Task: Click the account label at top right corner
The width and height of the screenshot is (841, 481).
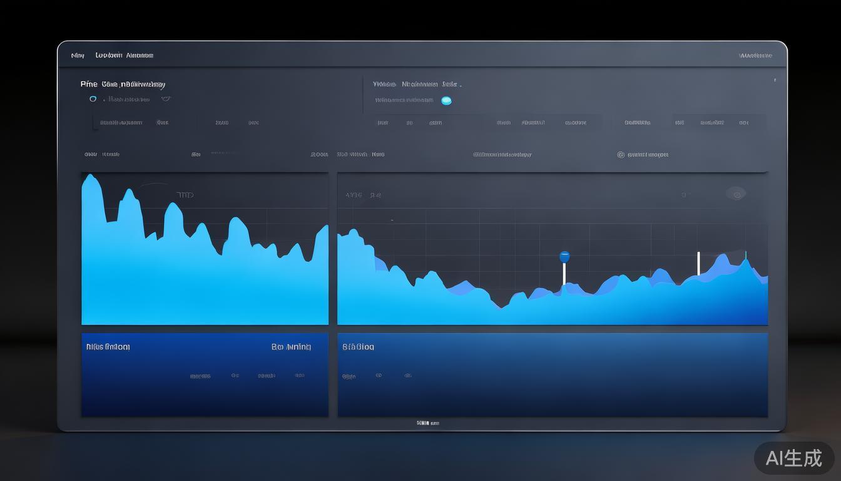Action: pyautogui.click(x=755, y=56)
